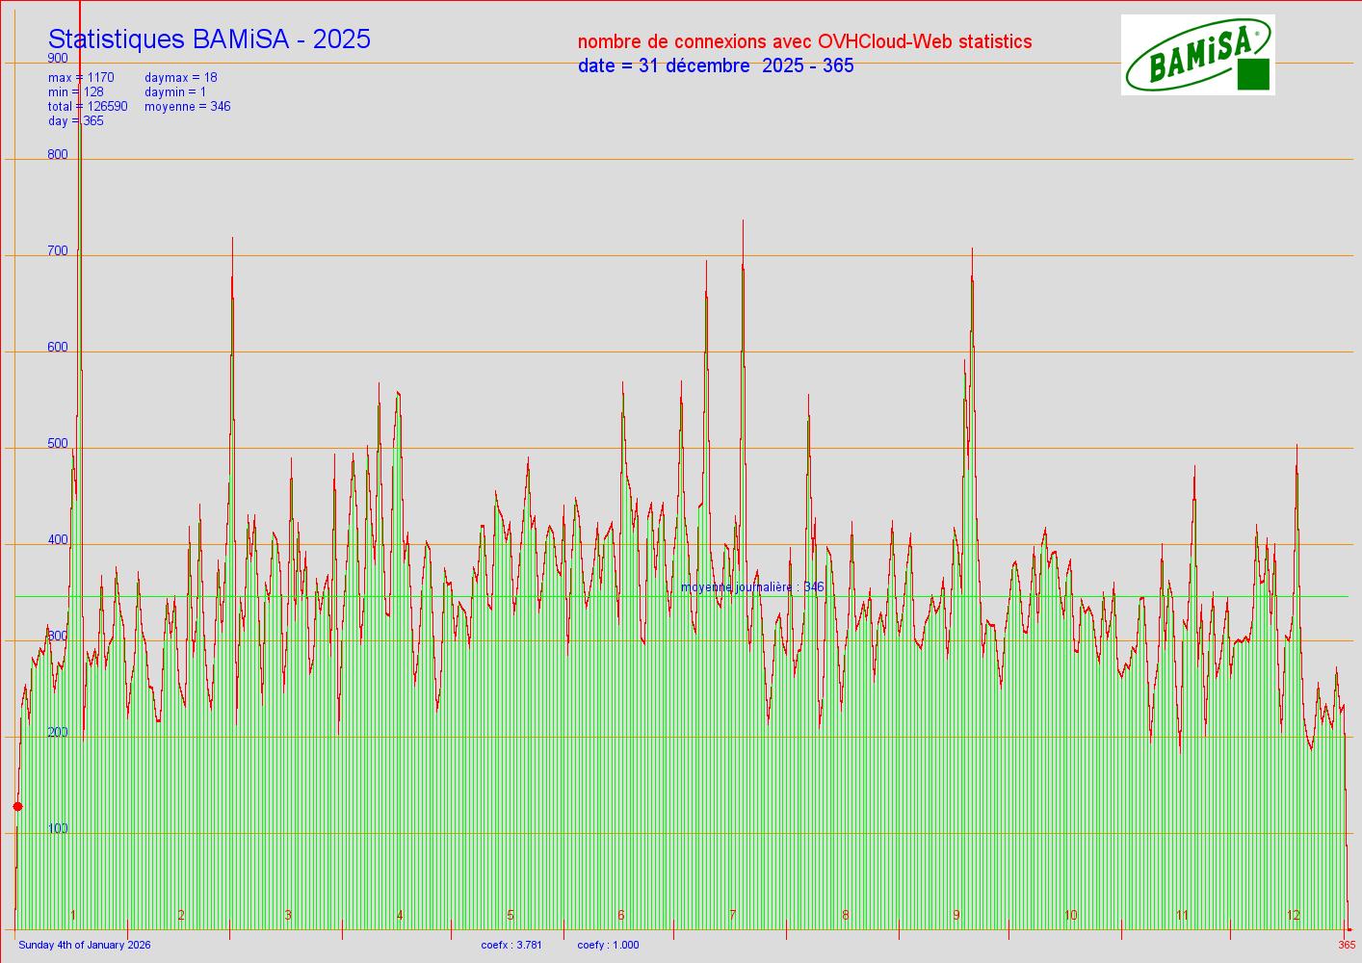This screenshot has height=963, width=1362.
Task: Click the 'coefx : 3.781' label
Action: [511, 945]
